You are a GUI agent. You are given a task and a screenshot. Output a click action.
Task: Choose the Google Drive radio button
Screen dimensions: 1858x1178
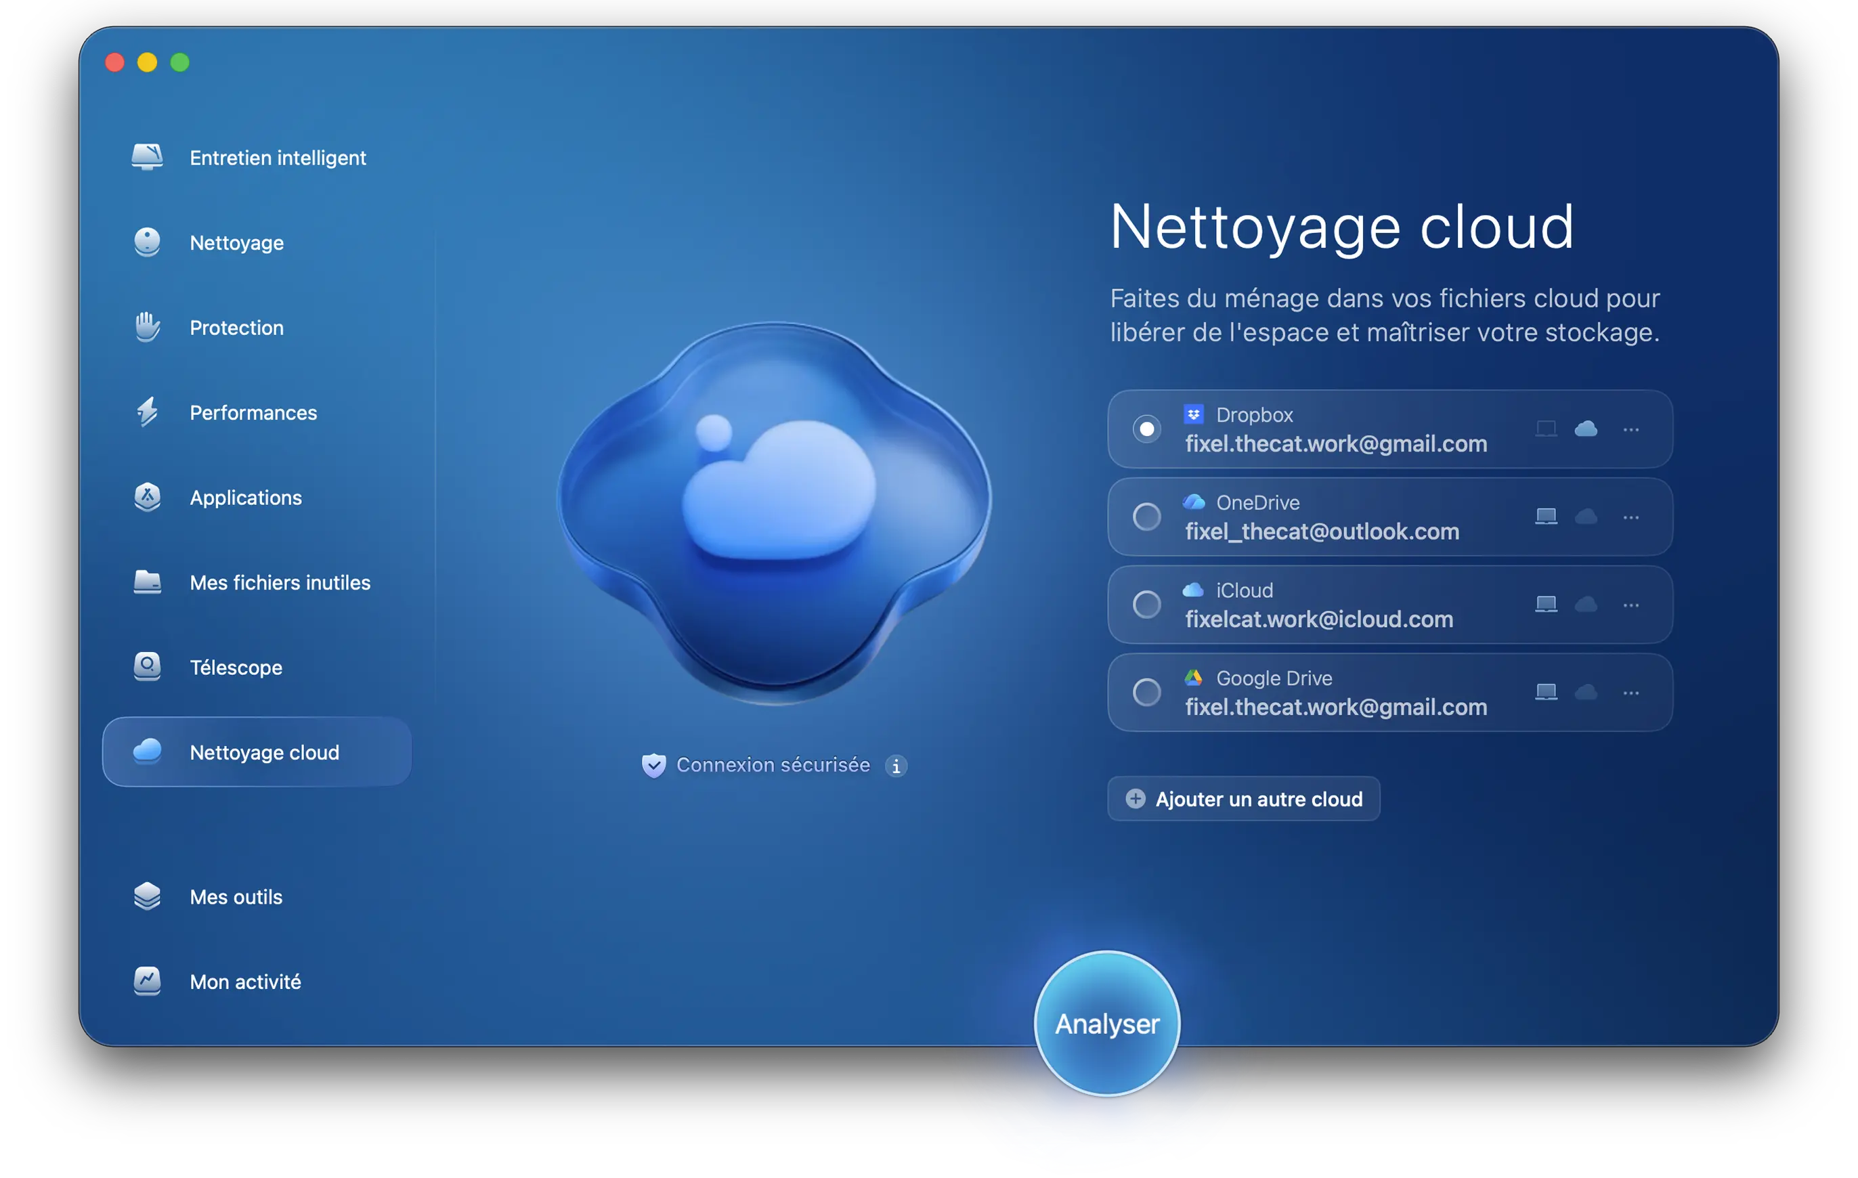click(1146, 692)
